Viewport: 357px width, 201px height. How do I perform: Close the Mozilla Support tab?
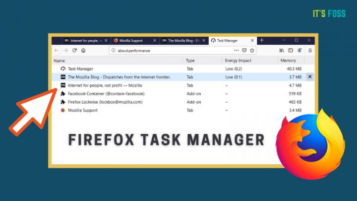click(x=155, y=40)
